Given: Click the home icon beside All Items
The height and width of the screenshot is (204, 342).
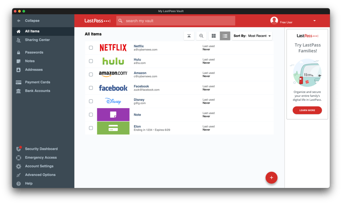Looking at the screenshot, I should 19,31.
